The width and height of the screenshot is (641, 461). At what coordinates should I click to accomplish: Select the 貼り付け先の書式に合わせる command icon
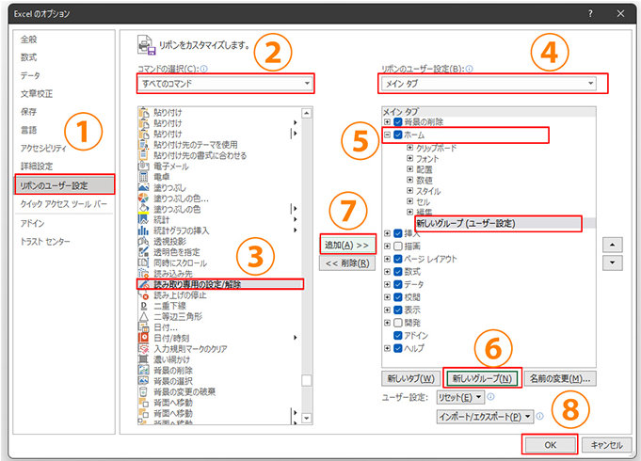(143, 155)
